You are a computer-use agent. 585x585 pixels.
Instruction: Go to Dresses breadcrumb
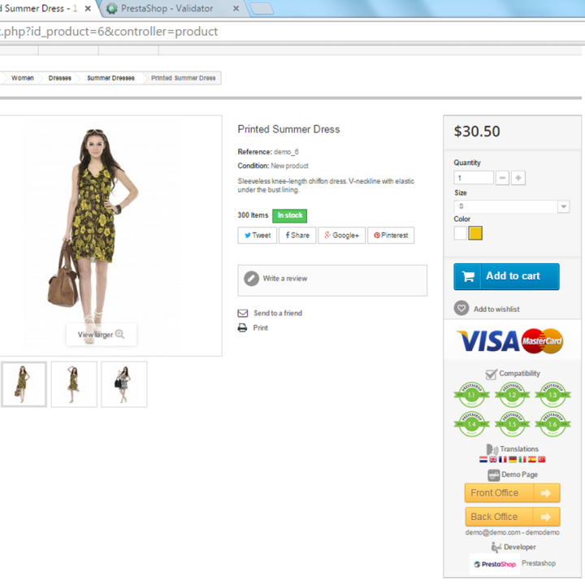(59, 78)
